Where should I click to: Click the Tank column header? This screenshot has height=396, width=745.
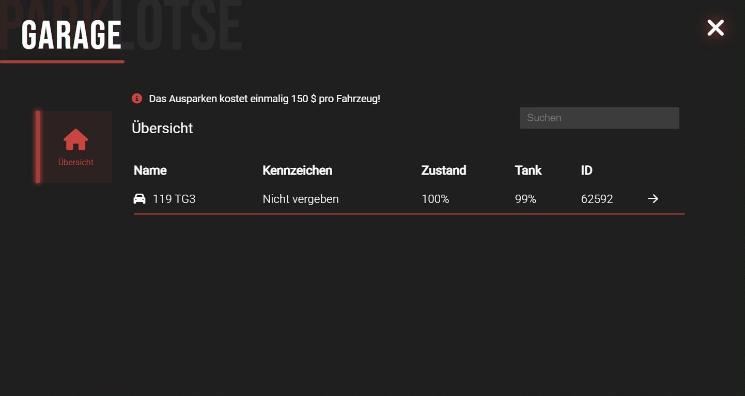click(528, 170)
